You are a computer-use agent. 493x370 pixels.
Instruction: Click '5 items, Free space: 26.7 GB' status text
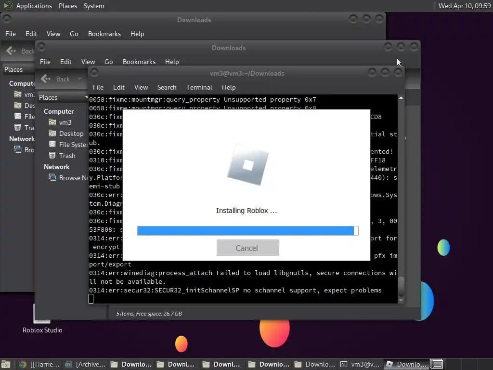(x=149, y=314)
